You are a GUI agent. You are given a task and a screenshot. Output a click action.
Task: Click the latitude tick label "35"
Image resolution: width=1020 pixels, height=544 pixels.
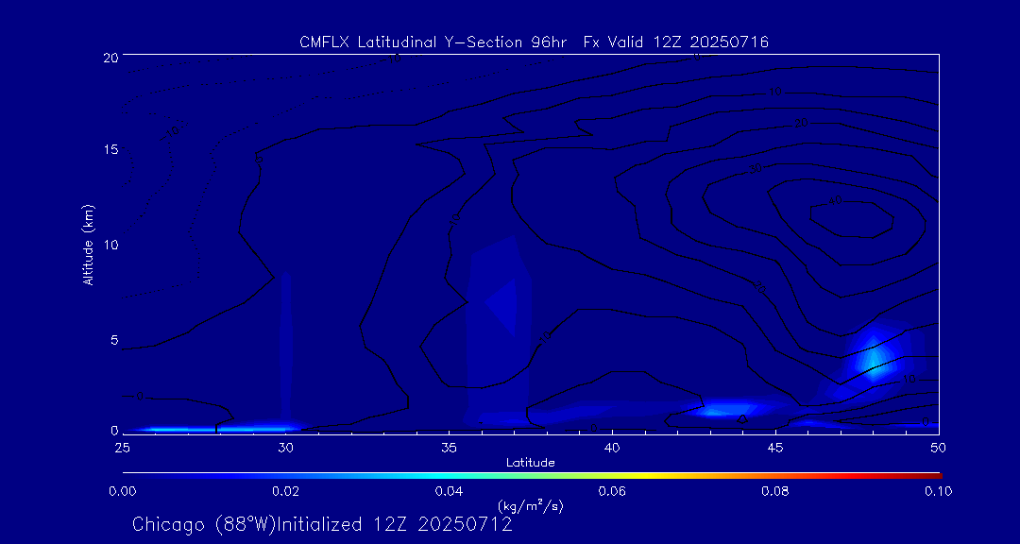449,448
